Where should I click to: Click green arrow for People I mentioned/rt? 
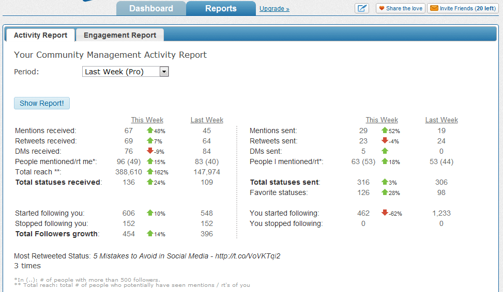385,161
